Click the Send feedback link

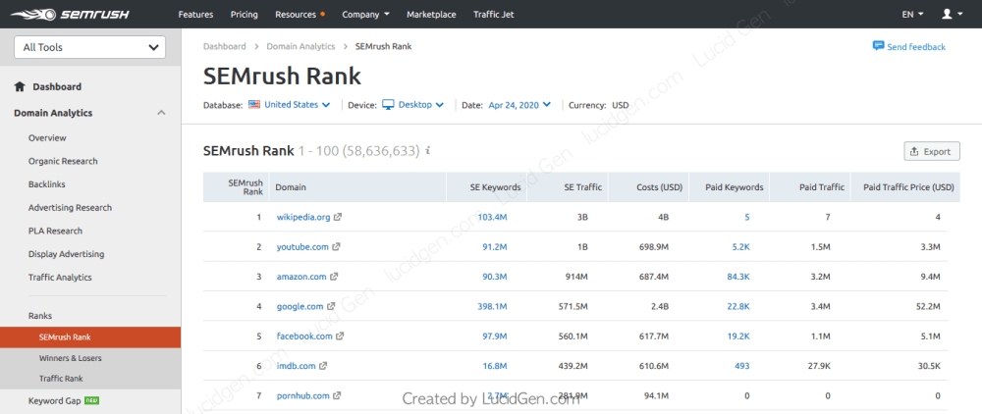pyautogui.click(x=916, y=47)
